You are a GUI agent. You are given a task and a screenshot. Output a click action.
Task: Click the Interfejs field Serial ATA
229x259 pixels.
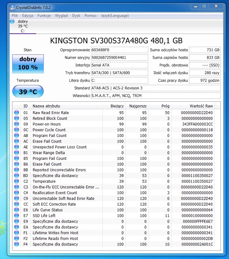click(119, 65)
